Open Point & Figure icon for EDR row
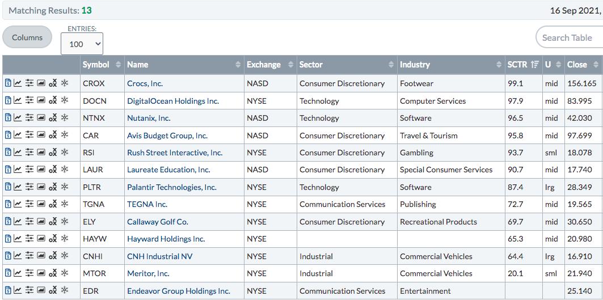 coord(53,291)
